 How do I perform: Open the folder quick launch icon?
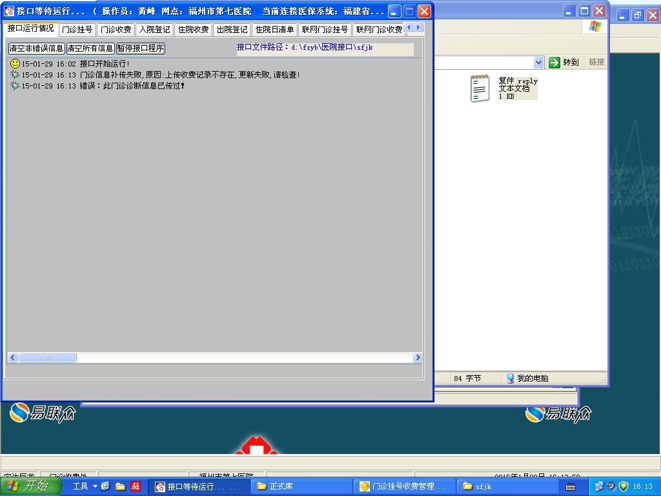pyautogui.click(x=120, y=486)
